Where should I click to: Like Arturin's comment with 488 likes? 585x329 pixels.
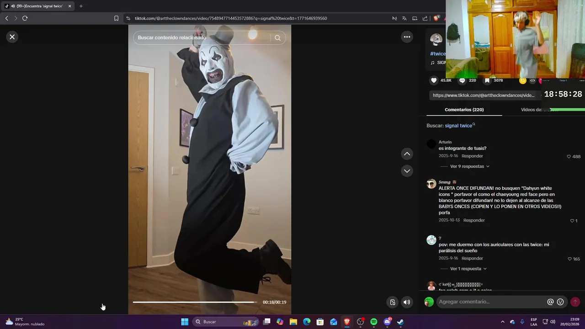[x=569, y=156]
